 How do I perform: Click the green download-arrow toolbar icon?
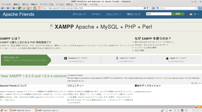(x=35, y=8)
